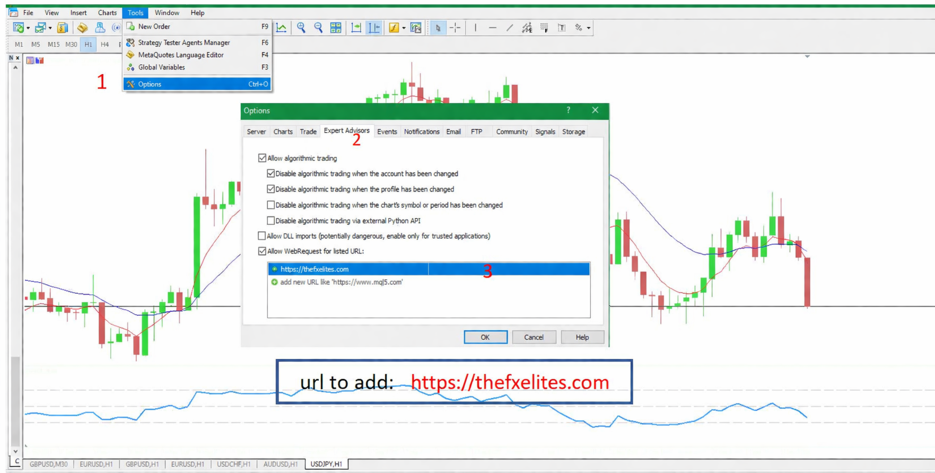Select the vertical line drawing tool
This screenshot has width=935, height=473.
pos(475,28)
